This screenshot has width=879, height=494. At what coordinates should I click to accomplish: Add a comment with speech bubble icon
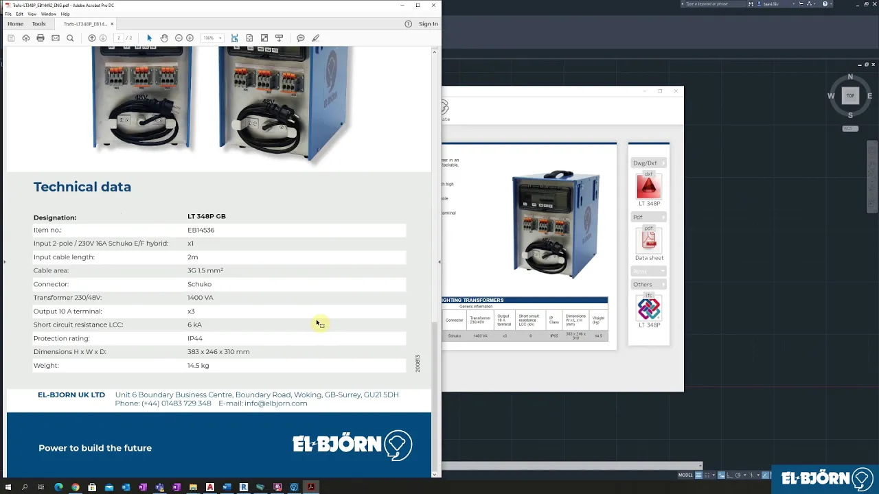click(x=301, y=38)
